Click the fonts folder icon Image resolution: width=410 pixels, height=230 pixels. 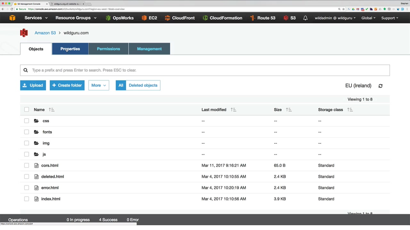coord(37,132)
